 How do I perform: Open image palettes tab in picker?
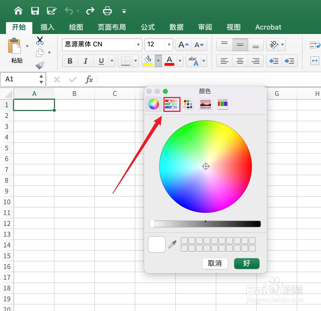(205, 104)
